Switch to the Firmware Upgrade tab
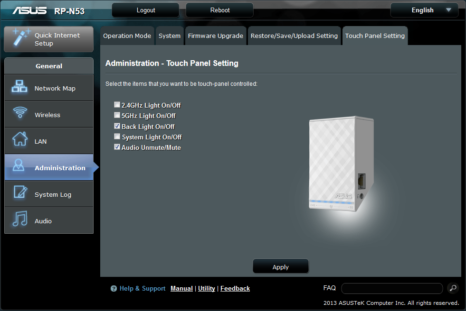Image resolution: width=466 pixels, height=311 pixels. coord(215,36)
